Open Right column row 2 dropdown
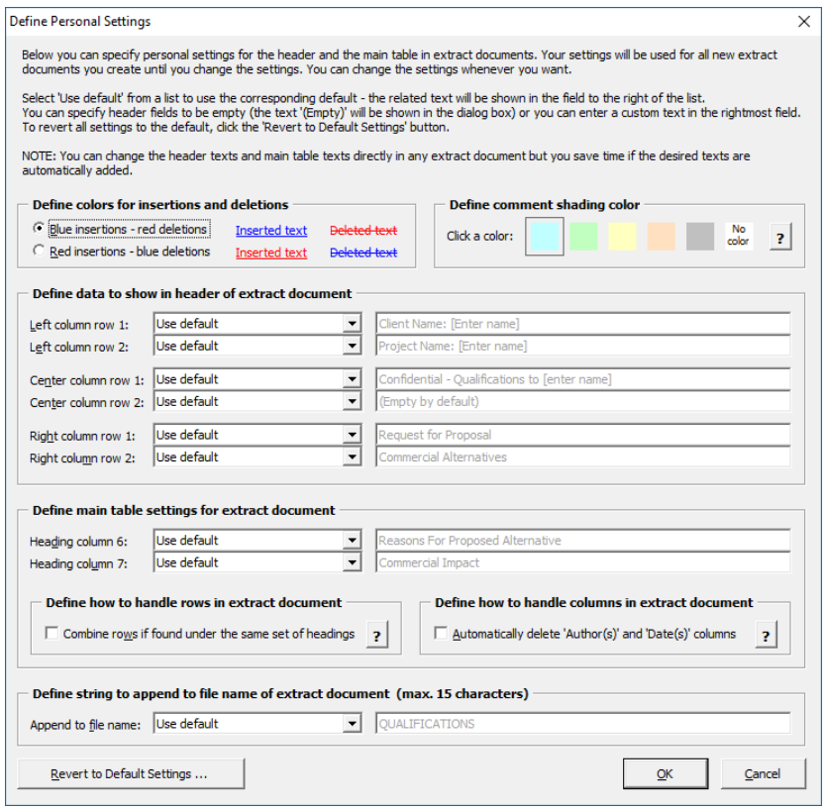Viewport: 823px width, 809px height. coord(352,456)
